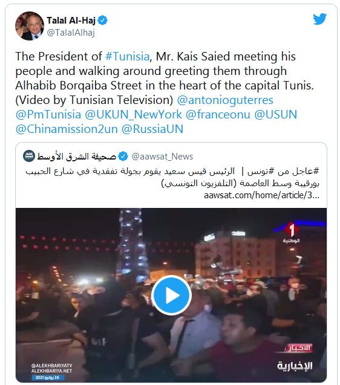This screenshot has height=385, width=340.
Task: Open the @Chinamission2un mention
Action: pyautogui.click(x=67, y=129)
